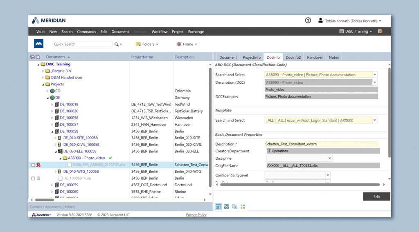Click the first properties view icon below panel
This screenshot has width=419, height=232.
pos(218,207)
